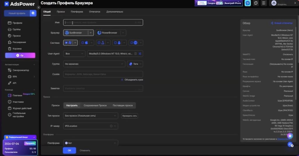
Task: Expand the IP-чекер IP2Location dropdown
Action: point(91,126)
